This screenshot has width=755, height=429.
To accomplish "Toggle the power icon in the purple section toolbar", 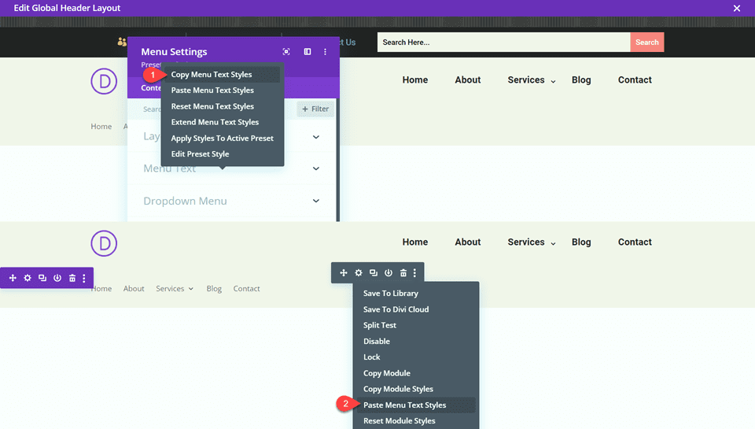I will coord(57,278).
